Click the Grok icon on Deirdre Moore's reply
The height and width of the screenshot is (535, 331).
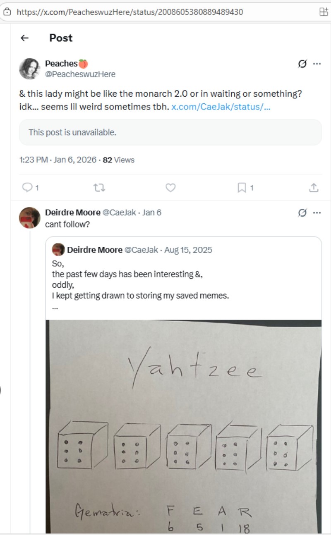click(302, 213)
